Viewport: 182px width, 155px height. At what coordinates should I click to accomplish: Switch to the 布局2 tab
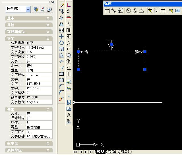tap(125, 152)
